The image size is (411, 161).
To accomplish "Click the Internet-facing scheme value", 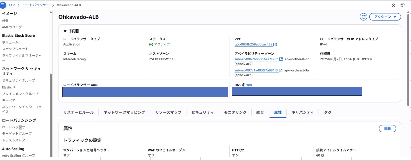I will coord(74,59).
